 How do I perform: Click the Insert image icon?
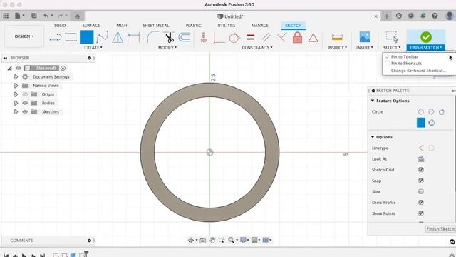pyautogui.click(x=365, y=37)
